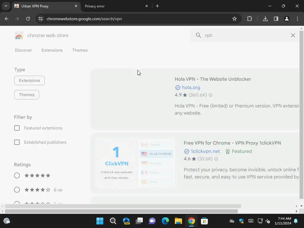The height and width of the screenshot is (228, 304).
Task: Select the five-star rating filter
Action: pyautogui.click(x=17, y=175)
